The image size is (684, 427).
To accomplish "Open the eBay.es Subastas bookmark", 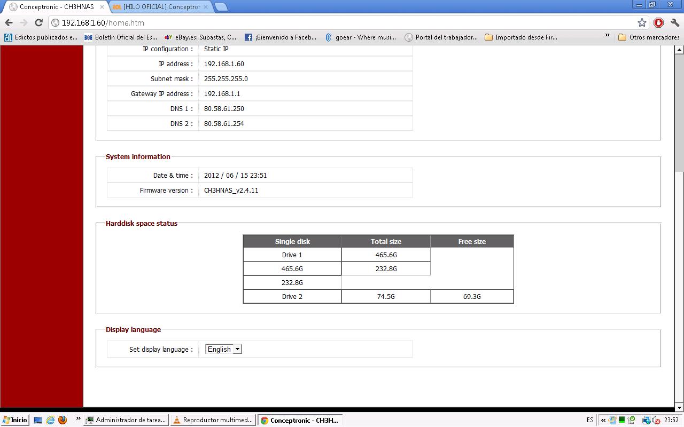I will click(x=200, y=37).
